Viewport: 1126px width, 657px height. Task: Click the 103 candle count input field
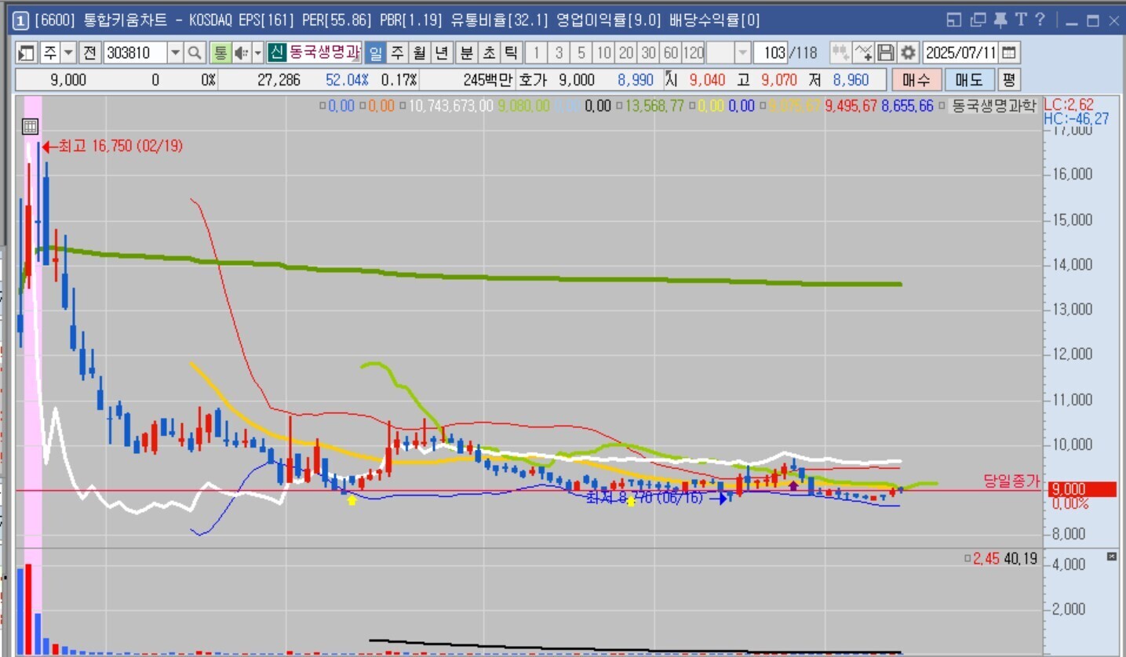click(x=773, y=53)
